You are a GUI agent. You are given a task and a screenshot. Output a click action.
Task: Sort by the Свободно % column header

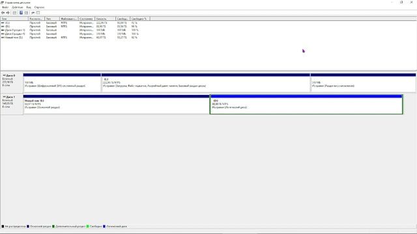coord(140,19)
